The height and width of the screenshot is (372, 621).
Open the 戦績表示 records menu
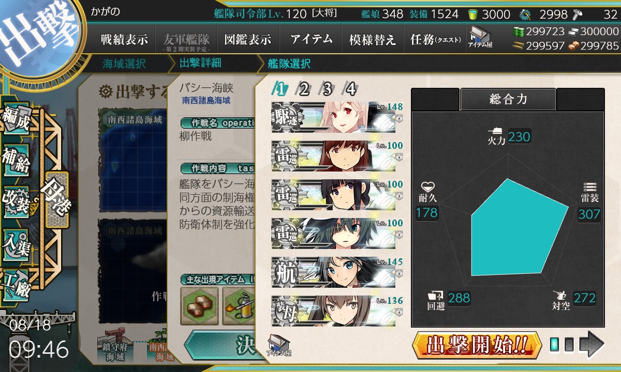click(124, 39)
